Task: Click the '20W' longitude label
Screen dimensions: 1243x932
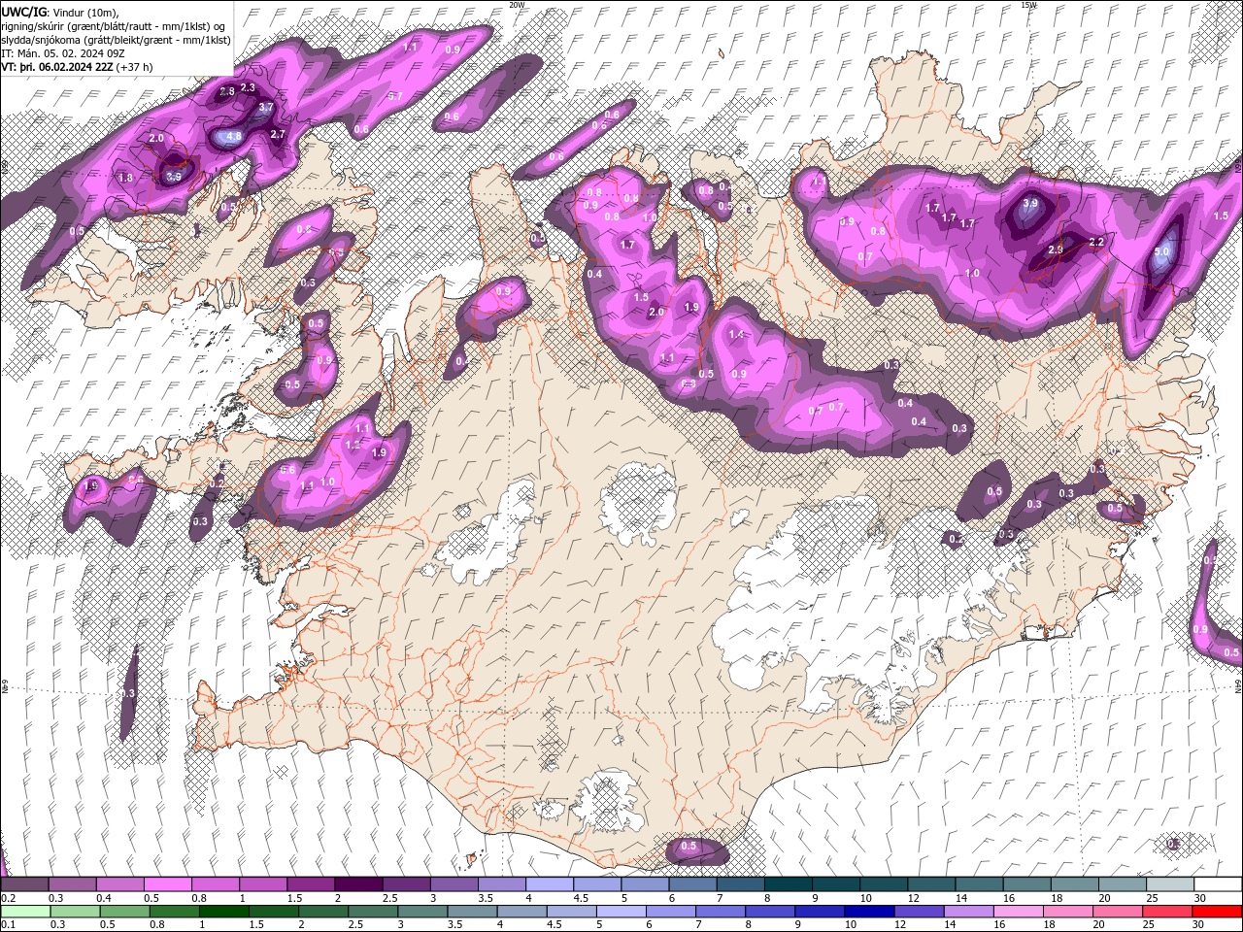Action: point(518,5)
